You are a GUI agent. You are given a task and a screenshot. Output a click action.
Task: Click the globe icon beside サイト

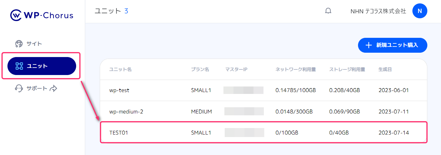point(19,44)
